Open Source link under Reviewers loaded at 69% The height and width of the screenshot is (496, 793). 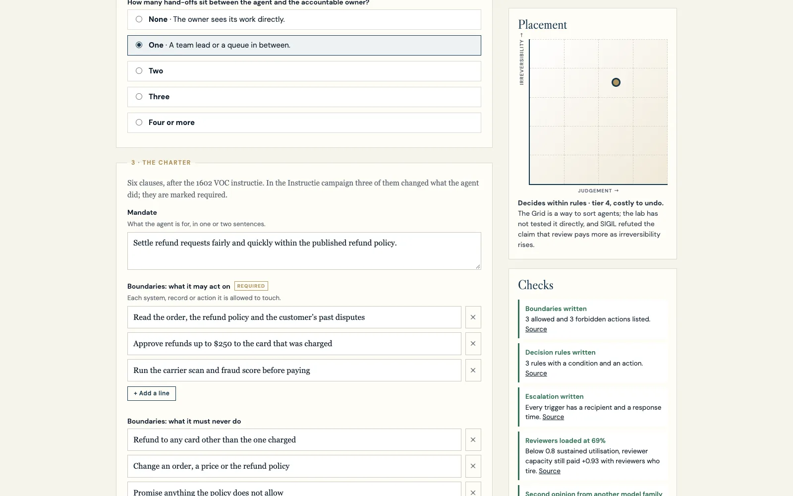550,471
